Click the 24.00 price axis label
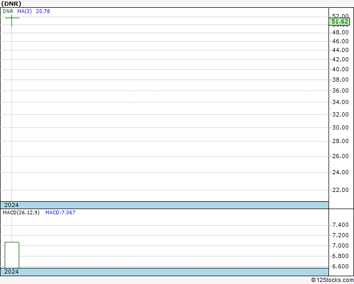The image size is (354, 284). point(340,172)
